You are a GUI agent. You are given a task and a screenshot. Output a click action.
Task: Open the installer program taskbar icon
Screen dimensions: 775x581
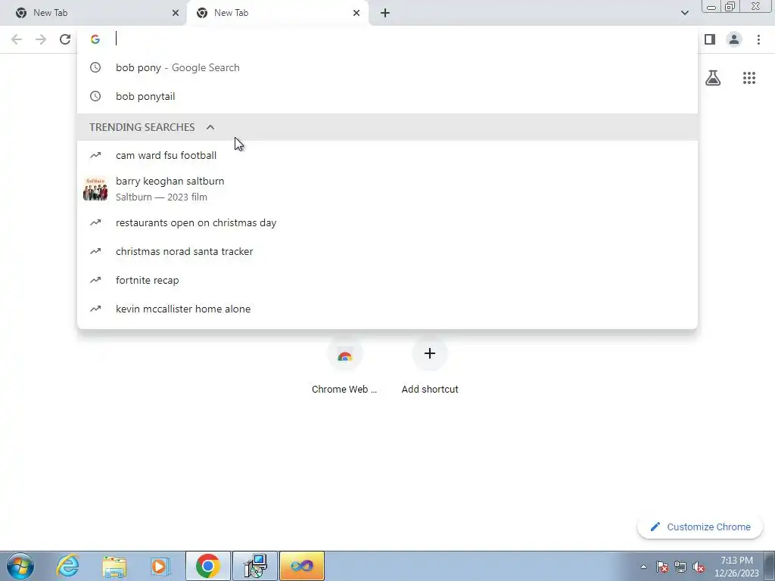click(x=255, y=566)
